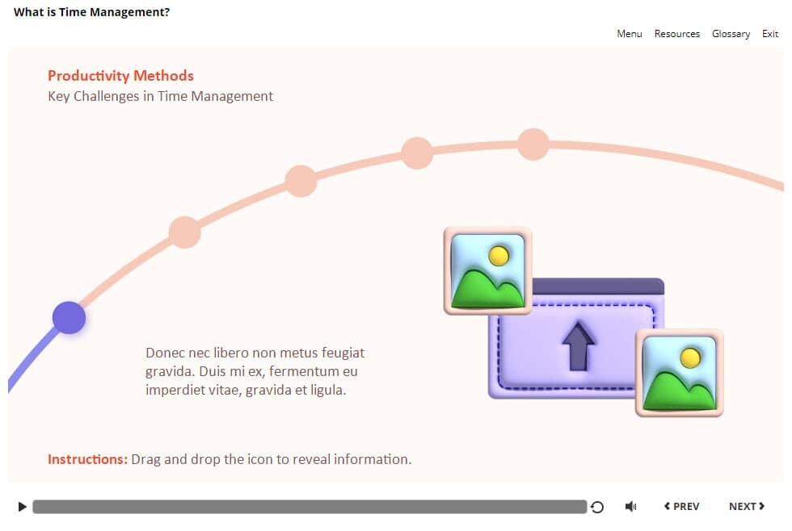Click the fourth dot on the arc timeline
Screen dimensions: 792x531
coord(417,153)
